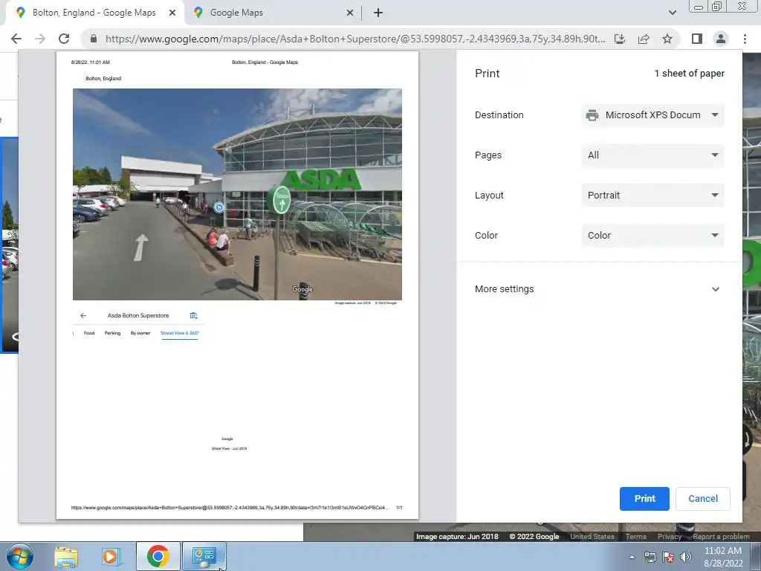Click the taskbar clock showing 11:02 AM
Image resolution: width=761 pixels, height=571 pixels.
(x=723, y=557)
